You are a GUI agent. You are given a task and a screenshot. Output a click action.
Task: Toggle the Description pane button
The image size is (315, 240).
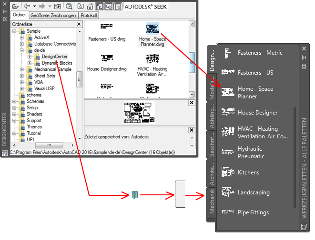pyautogui.click(x=118, y=7)
